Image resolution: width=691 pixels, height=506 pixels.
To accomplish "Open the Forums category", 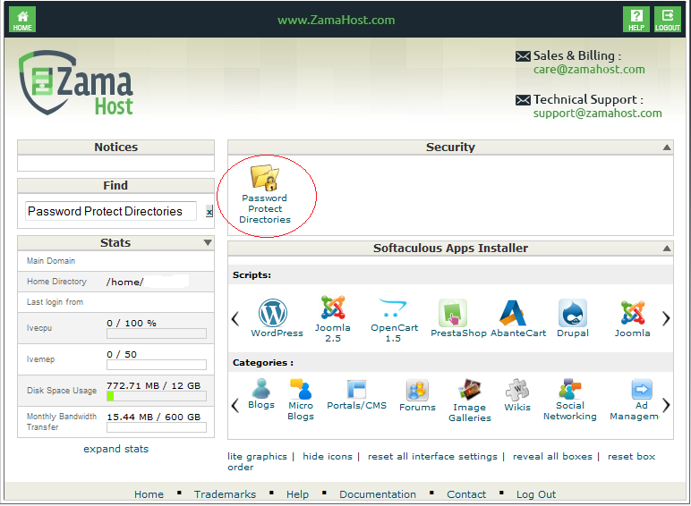I will tap(417, 390).
